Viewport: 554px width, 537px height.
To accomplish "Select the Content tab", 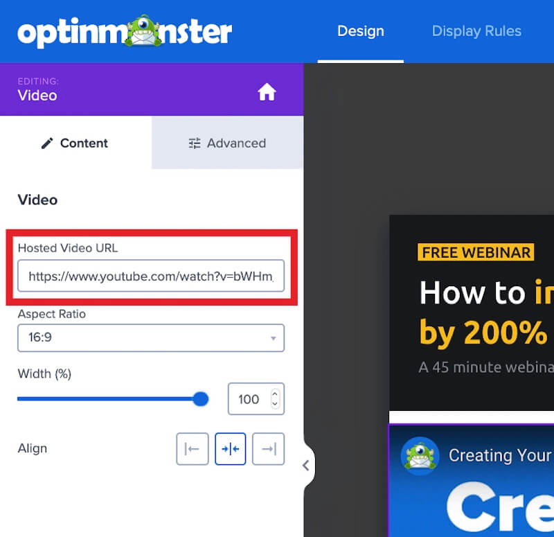I will click(x=75, y=143).
